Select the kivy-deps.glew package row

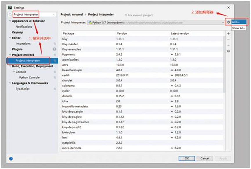142,117
